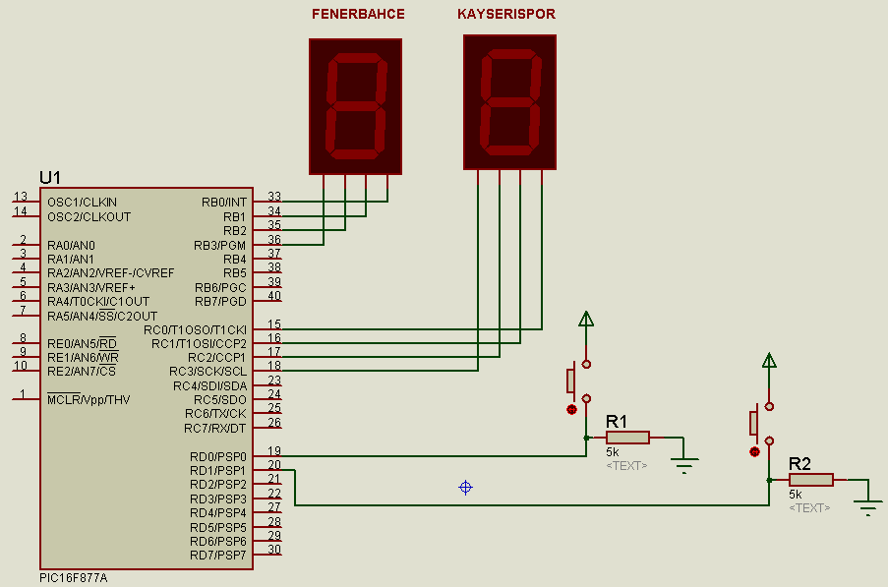The width and height of the screenshot is (888, 587).
Task: Click the RB0/INT pin label
Action: point(224,203)
